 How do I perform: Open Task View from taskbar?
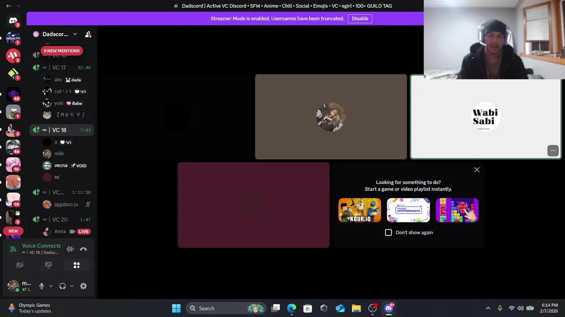pyautogui.click(x=275, y=308)
